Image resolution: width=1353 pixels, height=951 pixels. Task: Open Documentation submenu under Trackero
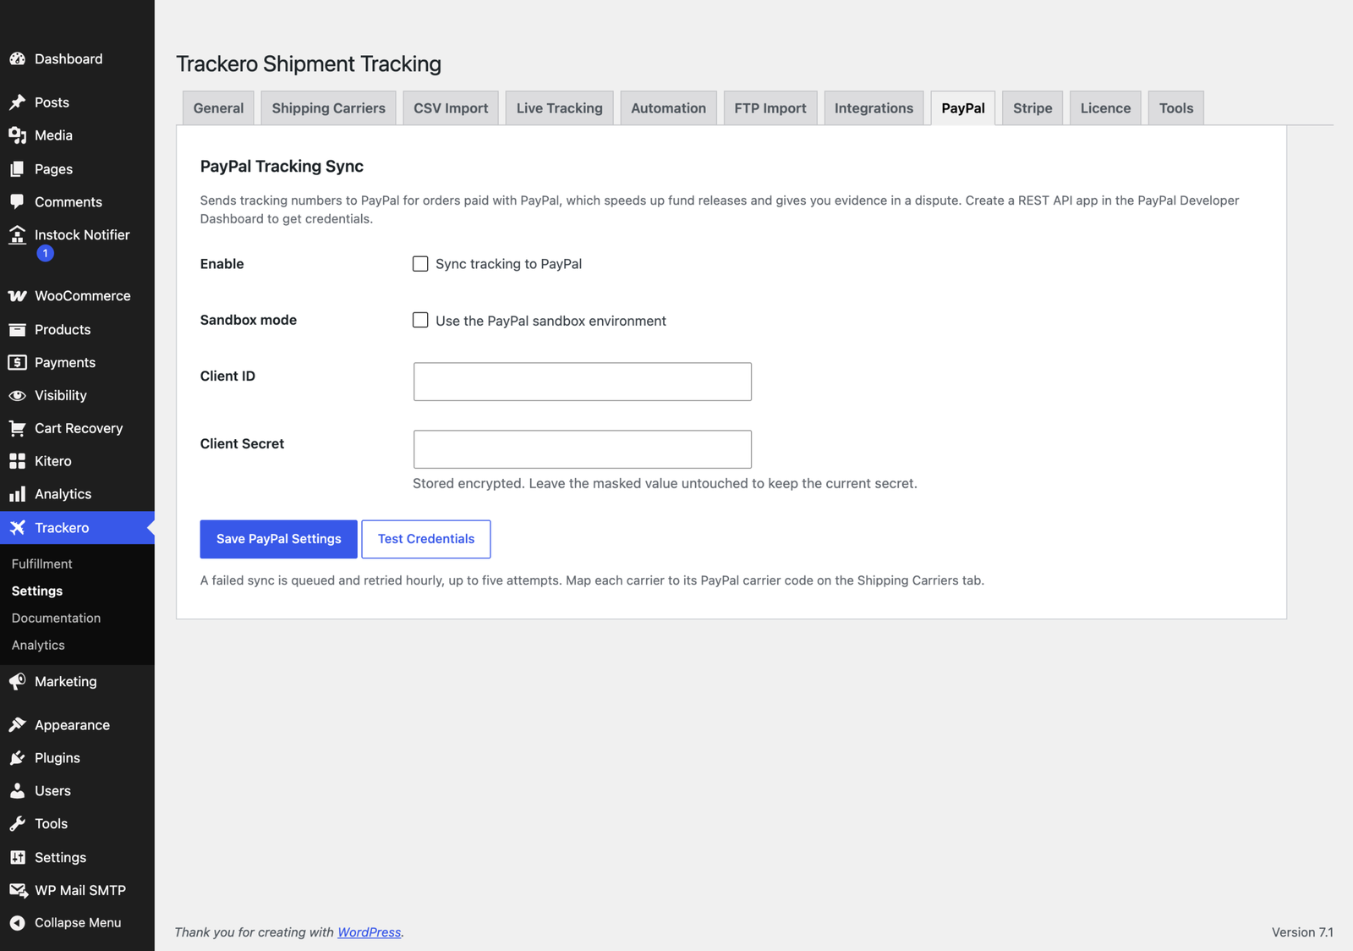click(x=56, y=618)
